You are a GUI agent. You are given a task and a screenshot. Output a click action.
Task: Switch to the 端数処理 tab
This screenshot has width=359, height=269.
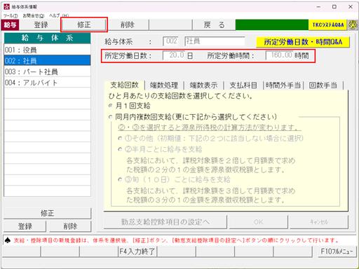(x=164, y=85)
